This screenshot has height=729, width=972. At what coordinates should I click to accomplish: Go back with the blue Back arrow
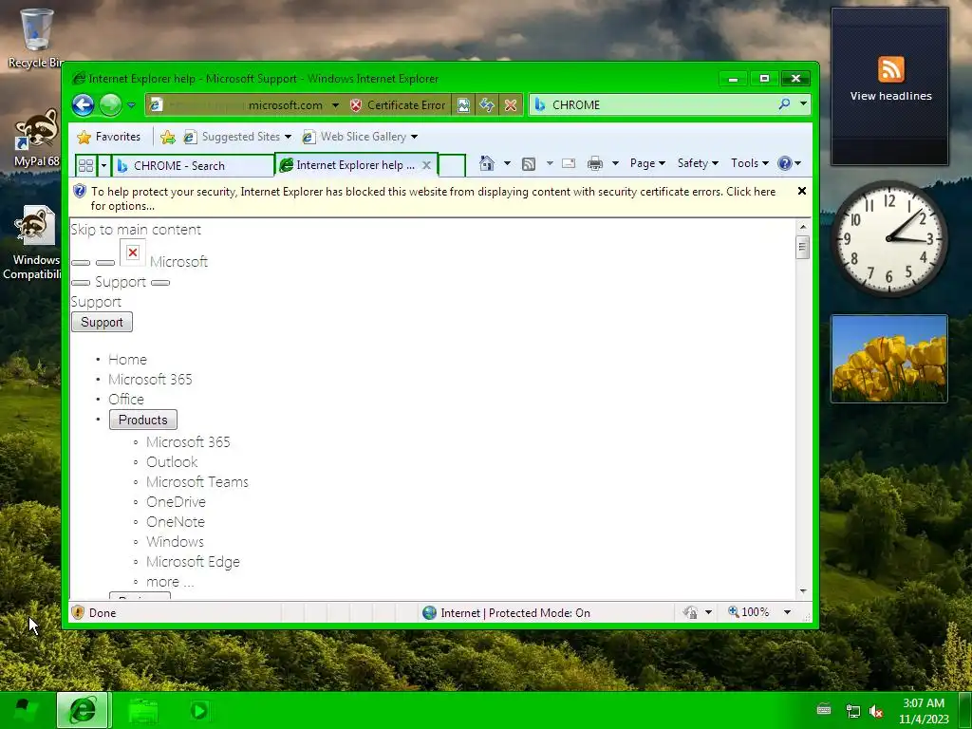84,104
